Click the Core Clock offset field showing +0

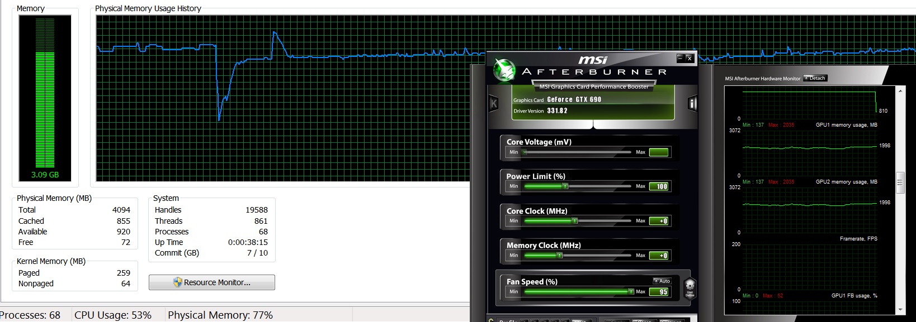[x=659, y=221]
